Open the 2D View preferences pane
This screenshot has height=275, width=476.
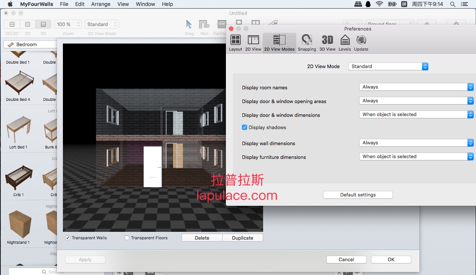253,43
